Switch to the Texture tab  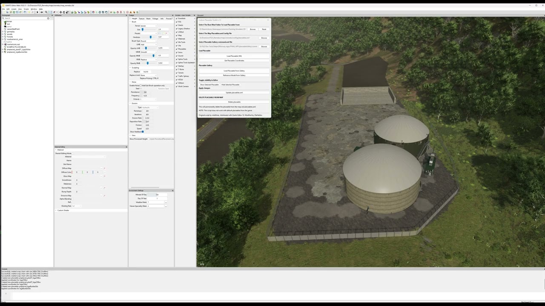(x=141, y=19)
